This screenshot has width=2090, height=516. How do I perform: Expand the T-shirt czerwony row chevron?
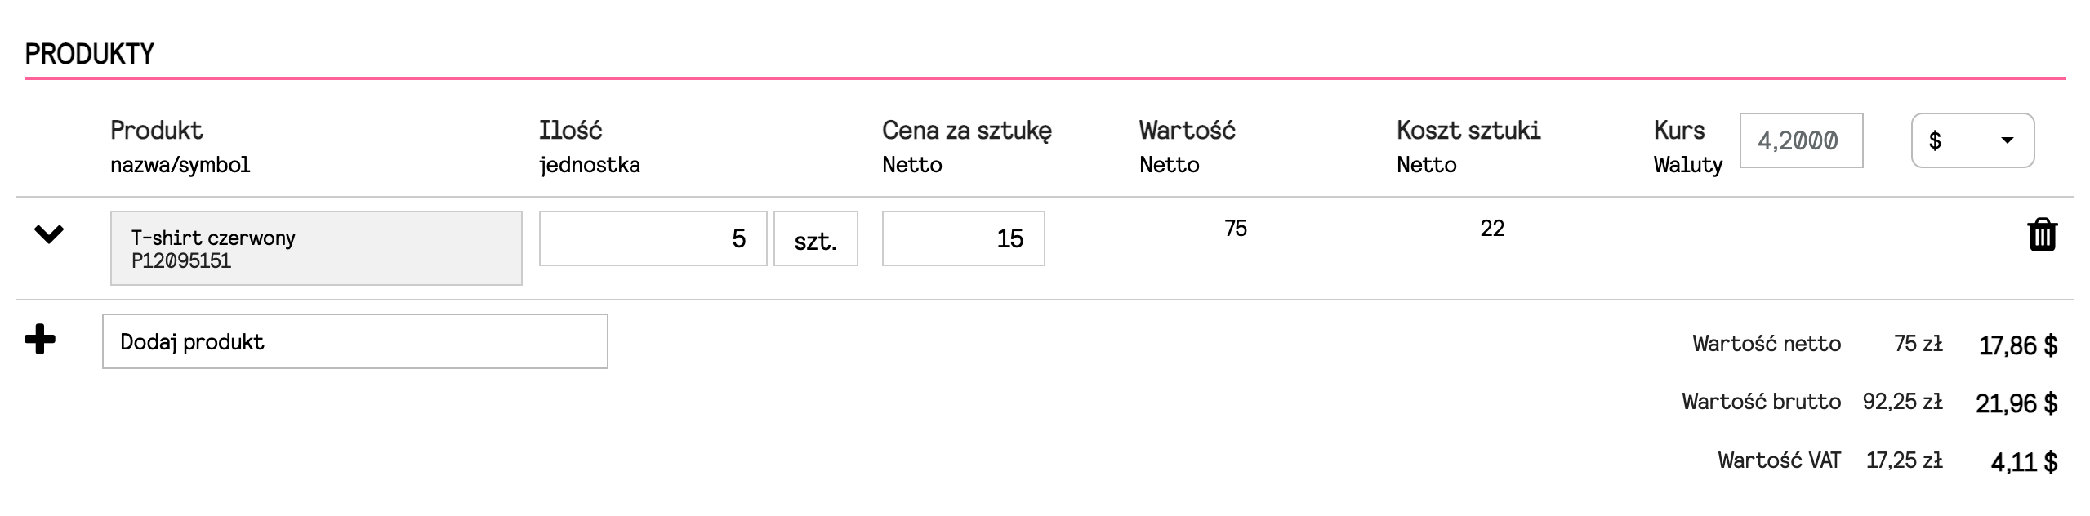[x=48, y=235]
